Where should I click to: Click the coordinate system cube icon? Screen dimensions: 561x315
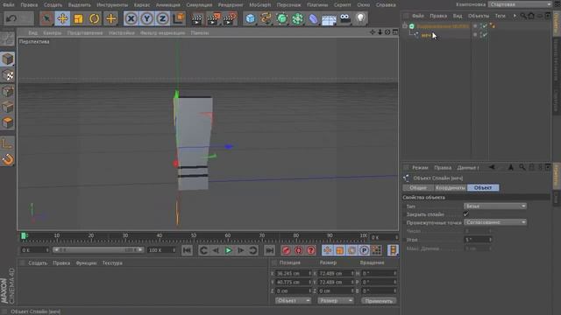point(178,18)
